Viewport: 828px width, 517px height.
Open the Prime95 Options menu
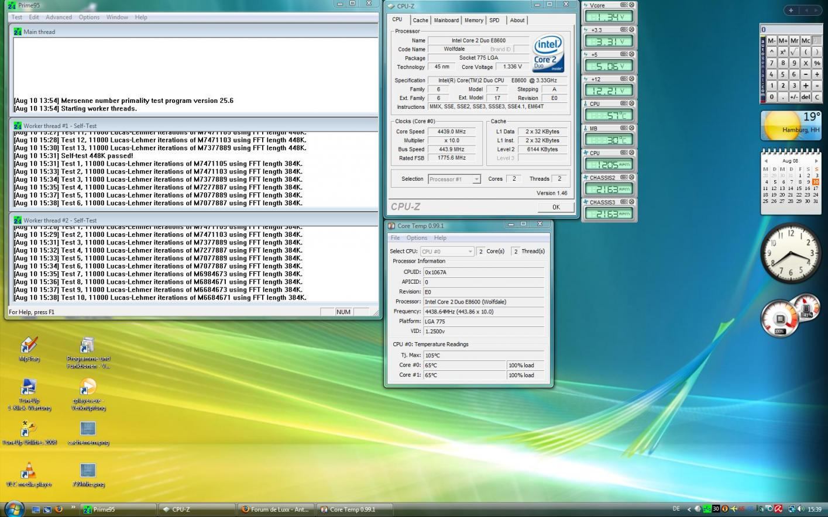click(x=89, y=17)
